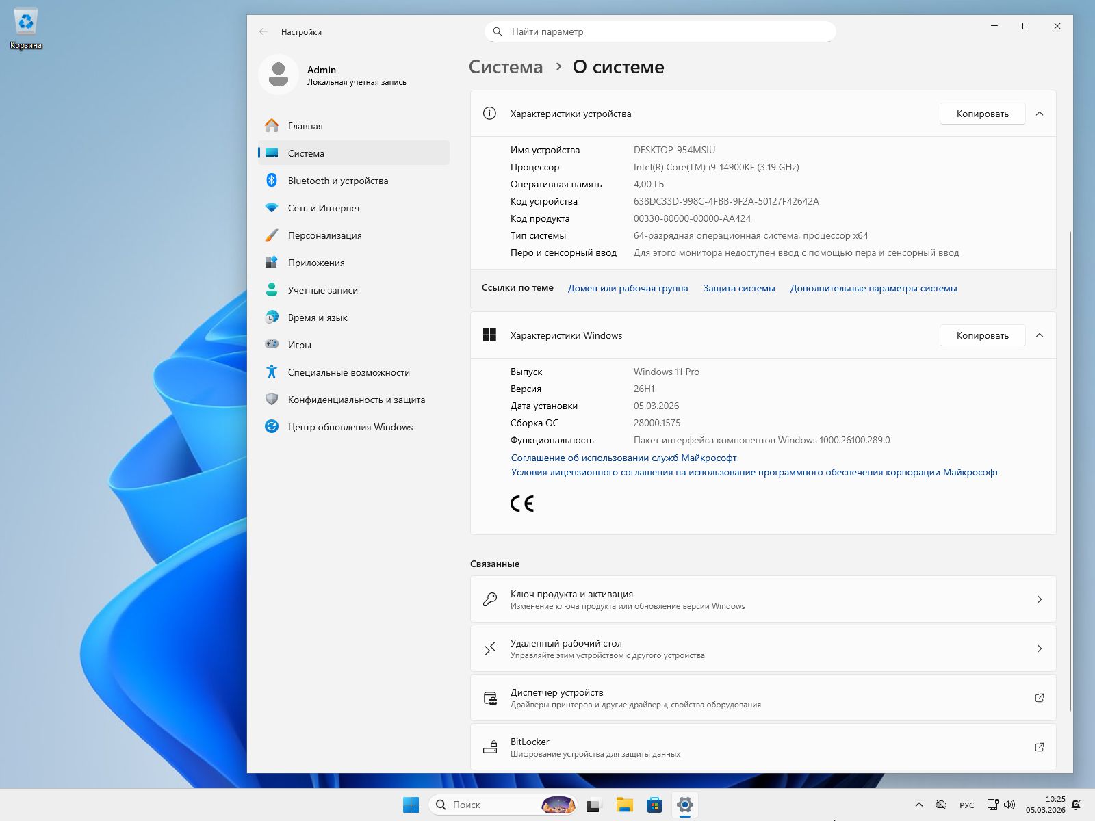Click the Найти параметр search field

(x=659, y=31)
